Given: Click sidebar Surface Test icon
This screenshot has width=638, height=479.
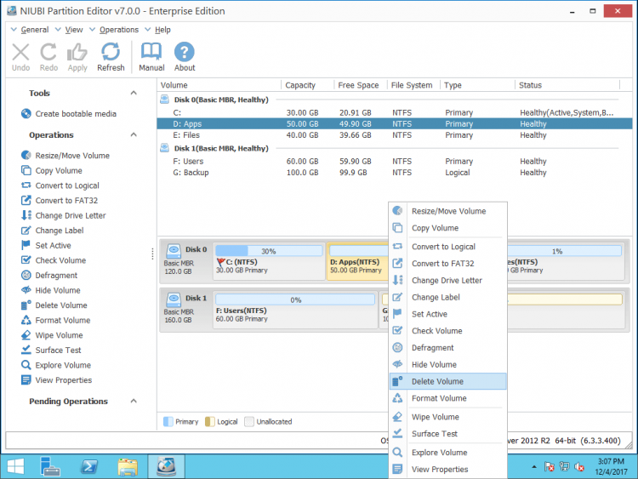Looking at the screenshot, I should pos(26,350).
